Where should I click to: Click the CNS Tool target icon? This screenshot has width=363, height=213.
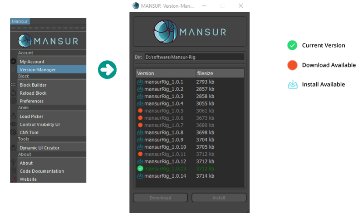(x=14, y=132)
